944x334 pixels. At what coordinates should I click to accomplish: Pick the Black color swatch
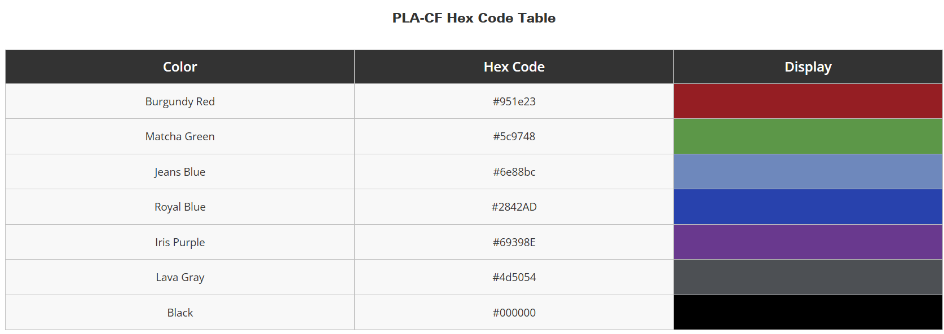808,313
